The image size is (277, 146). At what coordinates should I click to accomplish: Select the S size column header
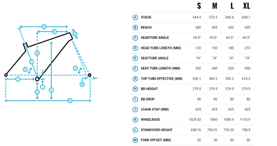pos(199,6)
